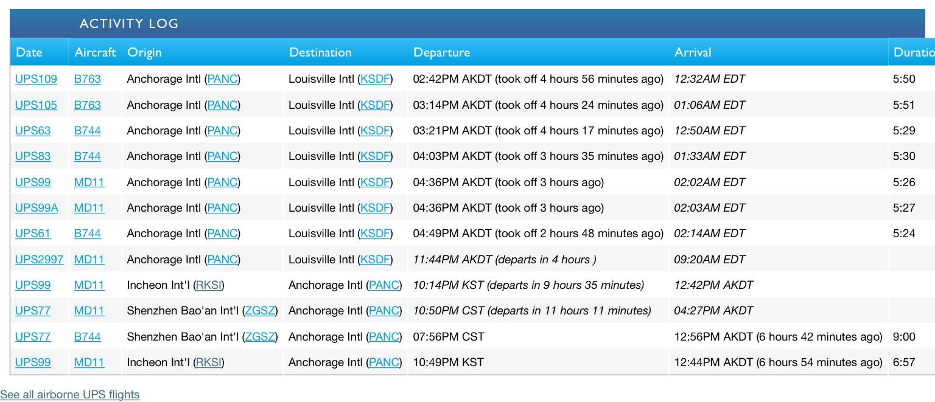935x402 pixels.
Task: Select duration value '5:50'
Action: tap(904, 79)
